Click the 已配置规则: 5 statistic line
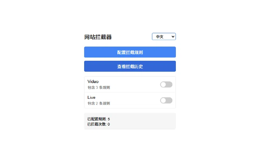Screen dimensions: 260x162 [98, 119]
